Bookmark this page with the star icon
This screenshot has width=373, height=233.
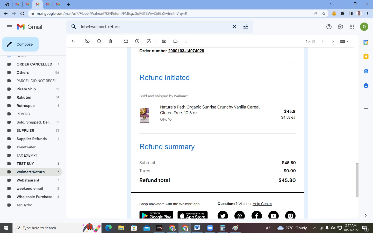click(324, 13)
